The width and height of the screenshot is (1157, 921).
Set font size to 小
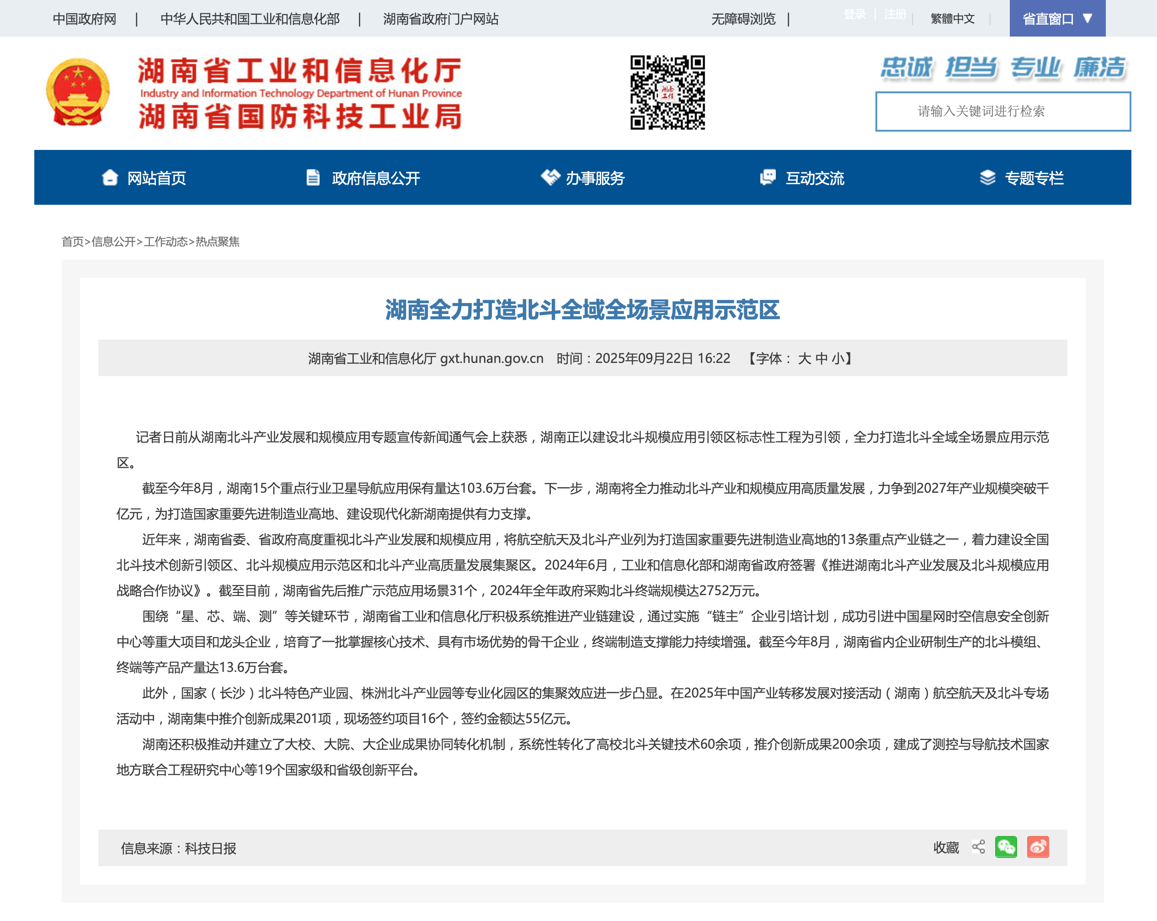point(838,358)
